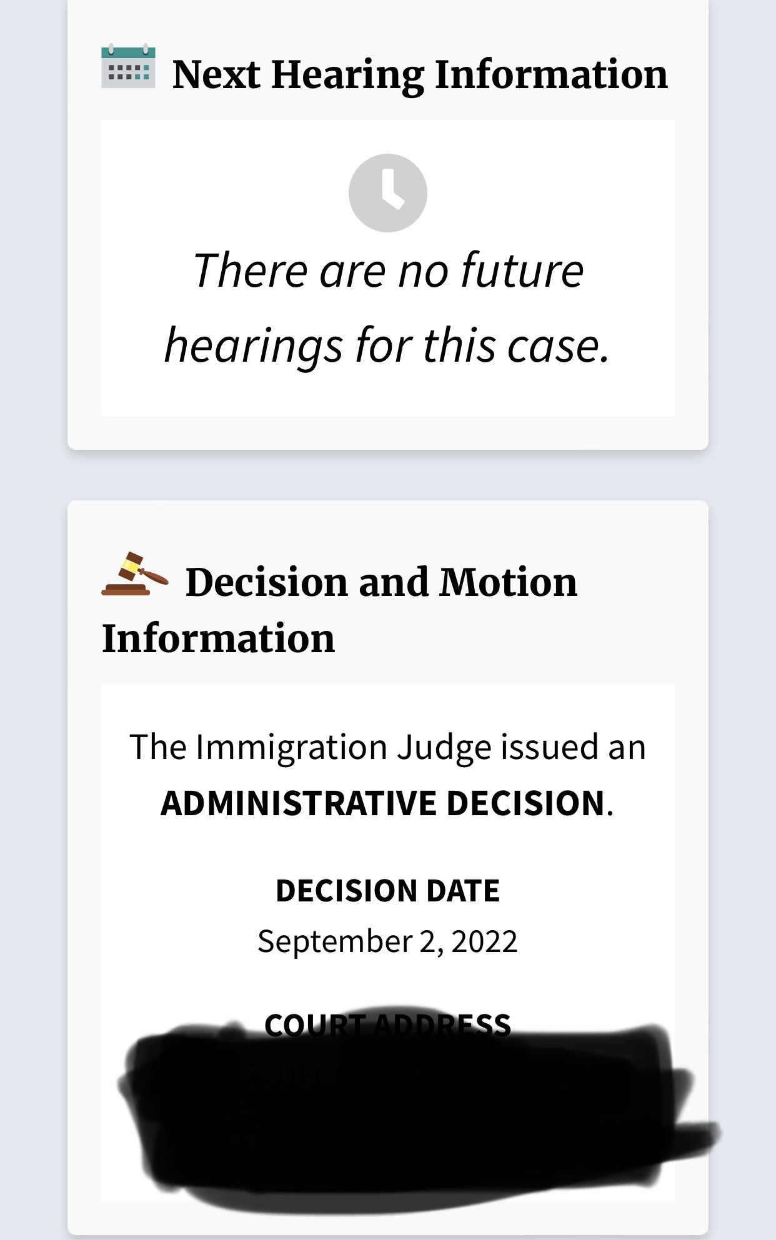Click the COURT ADDRESS label

[388, 1025]
